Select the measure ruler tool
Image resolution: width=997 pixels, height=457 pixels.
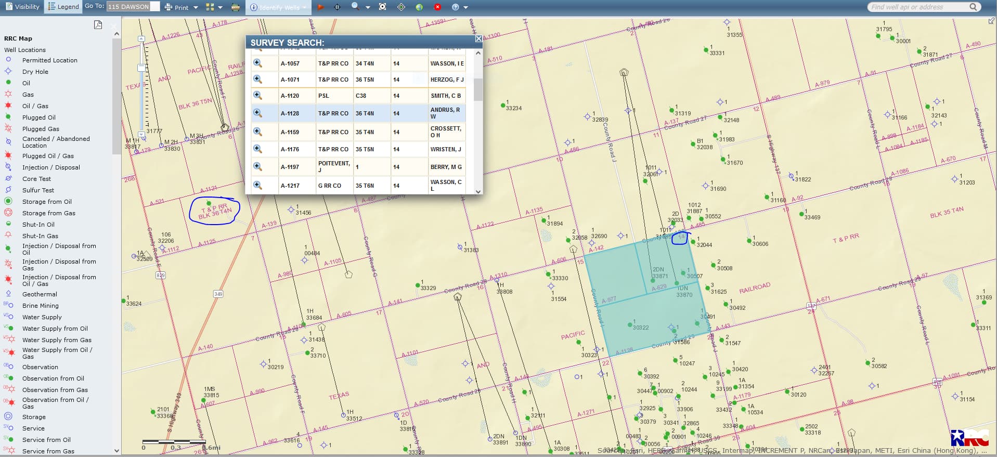pyautogui.click(x=236, y=7)
